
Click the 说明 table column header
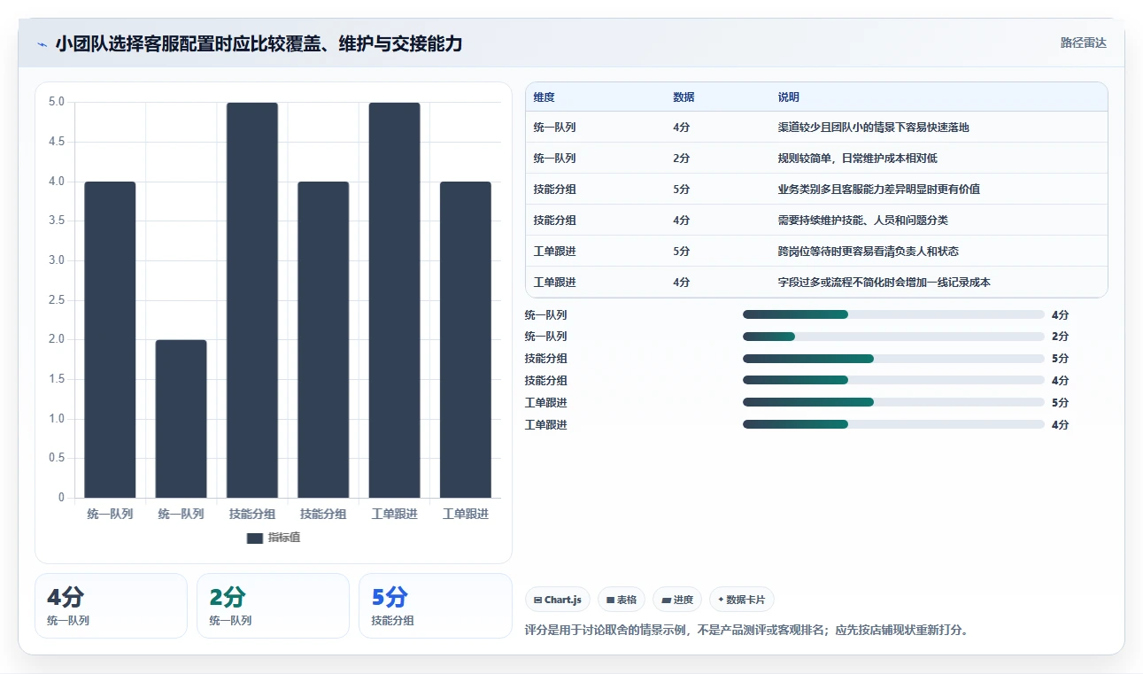[789, 97]
